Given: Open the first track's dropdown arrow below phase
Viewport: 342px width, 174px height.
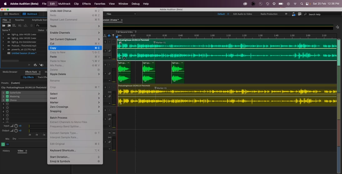Looking at the screenshot, I should [x=110, y=58].
